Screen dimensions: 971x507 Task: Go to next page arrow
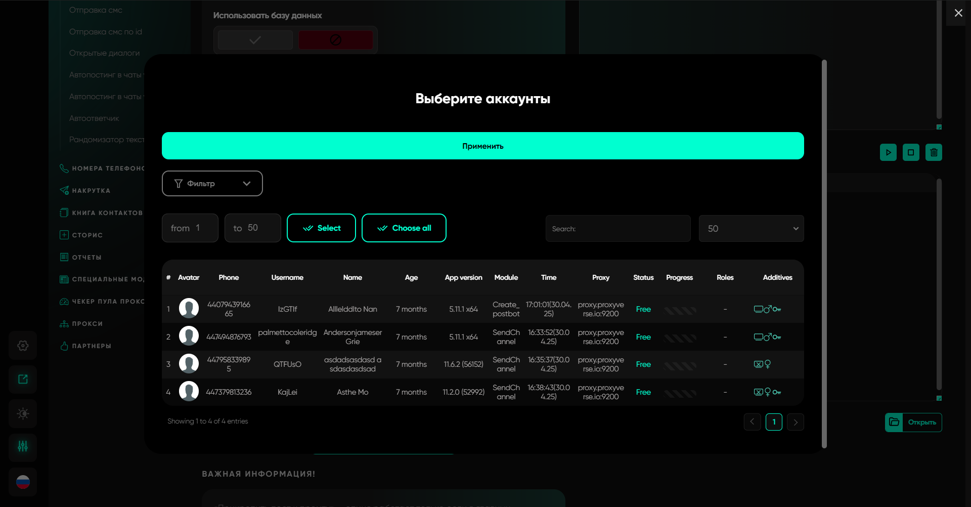(x=796, y=422)
